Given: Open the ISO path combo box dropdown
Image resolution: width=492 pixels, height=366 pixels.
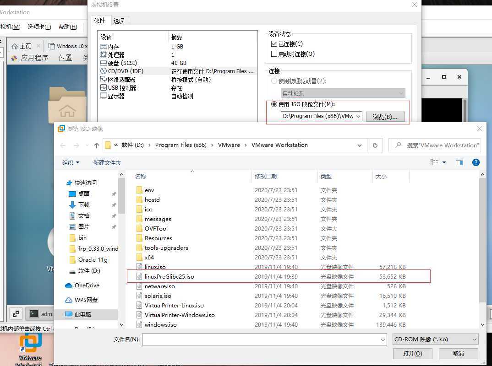Looking at the screenshot, I should coord(358,116).
